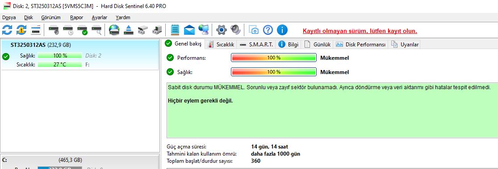Click the Sağlık 100 % gradient bar in overview
This screenshot has height=169, width=498.
273,72
